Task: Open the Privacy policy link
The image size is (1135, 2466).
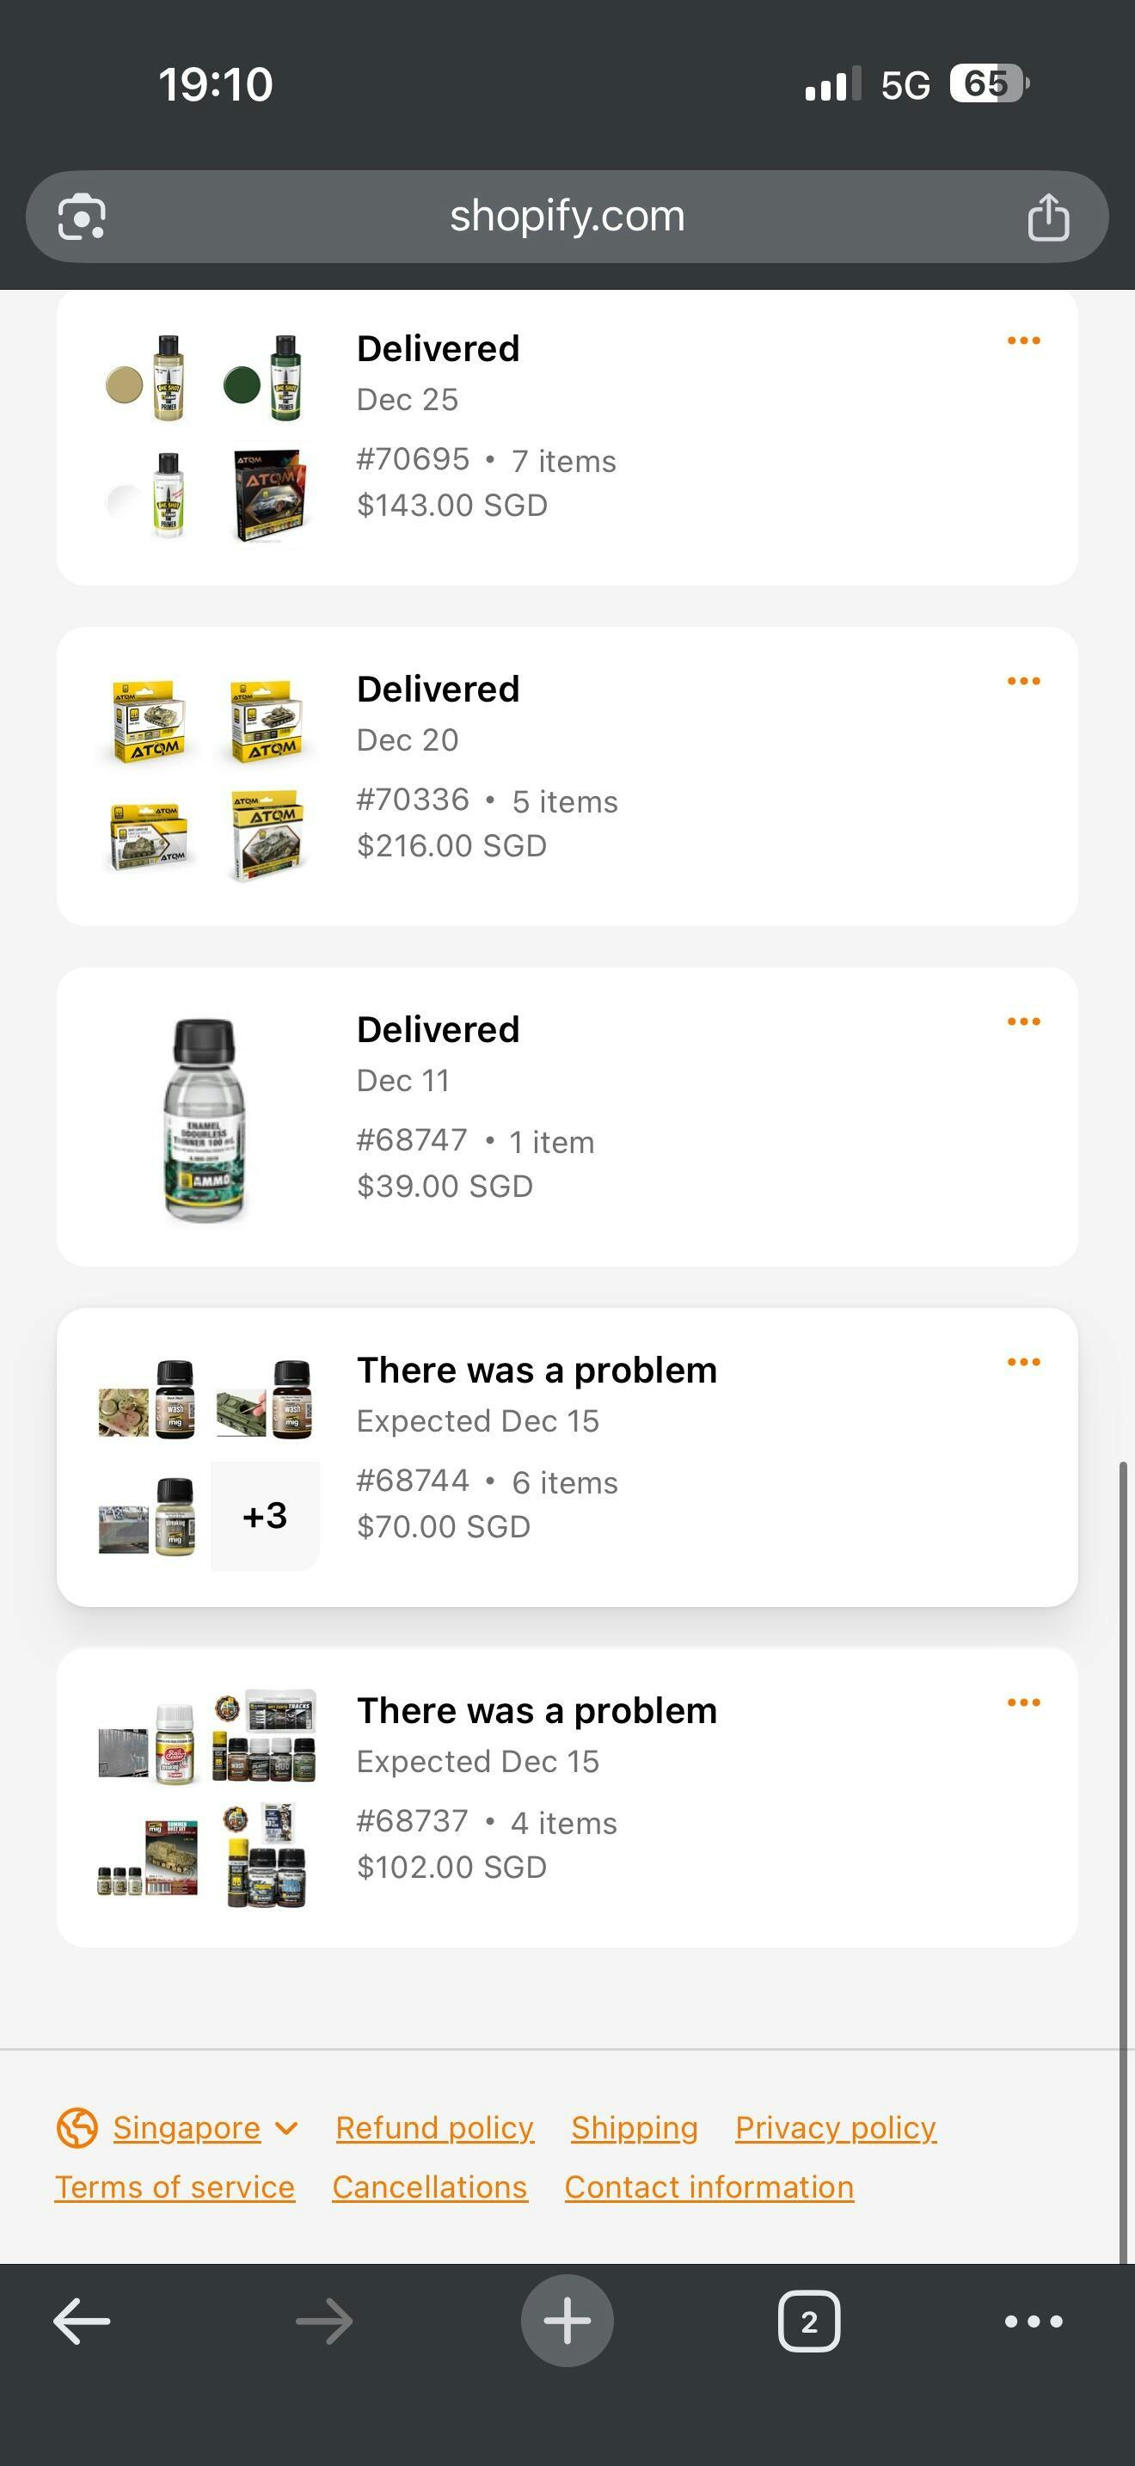Action: tap(835, 2128)
